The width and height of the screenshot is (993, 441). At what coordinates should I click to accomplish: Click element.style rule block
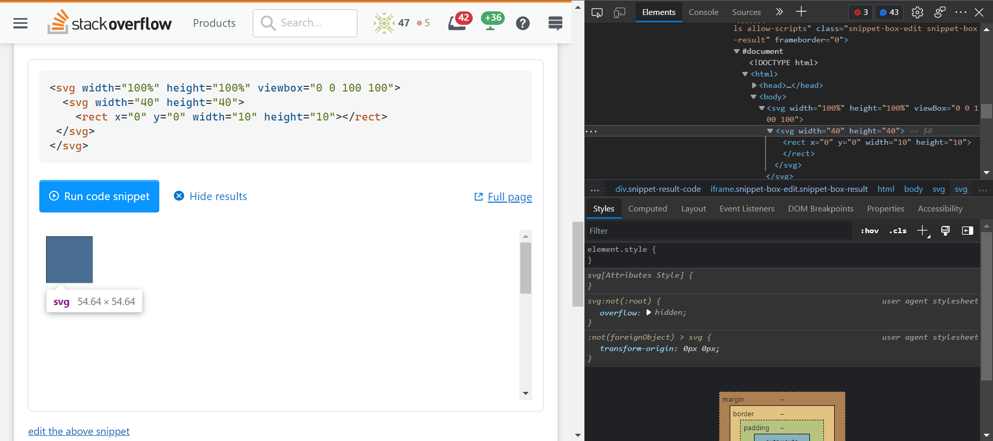tap(783, 255)
